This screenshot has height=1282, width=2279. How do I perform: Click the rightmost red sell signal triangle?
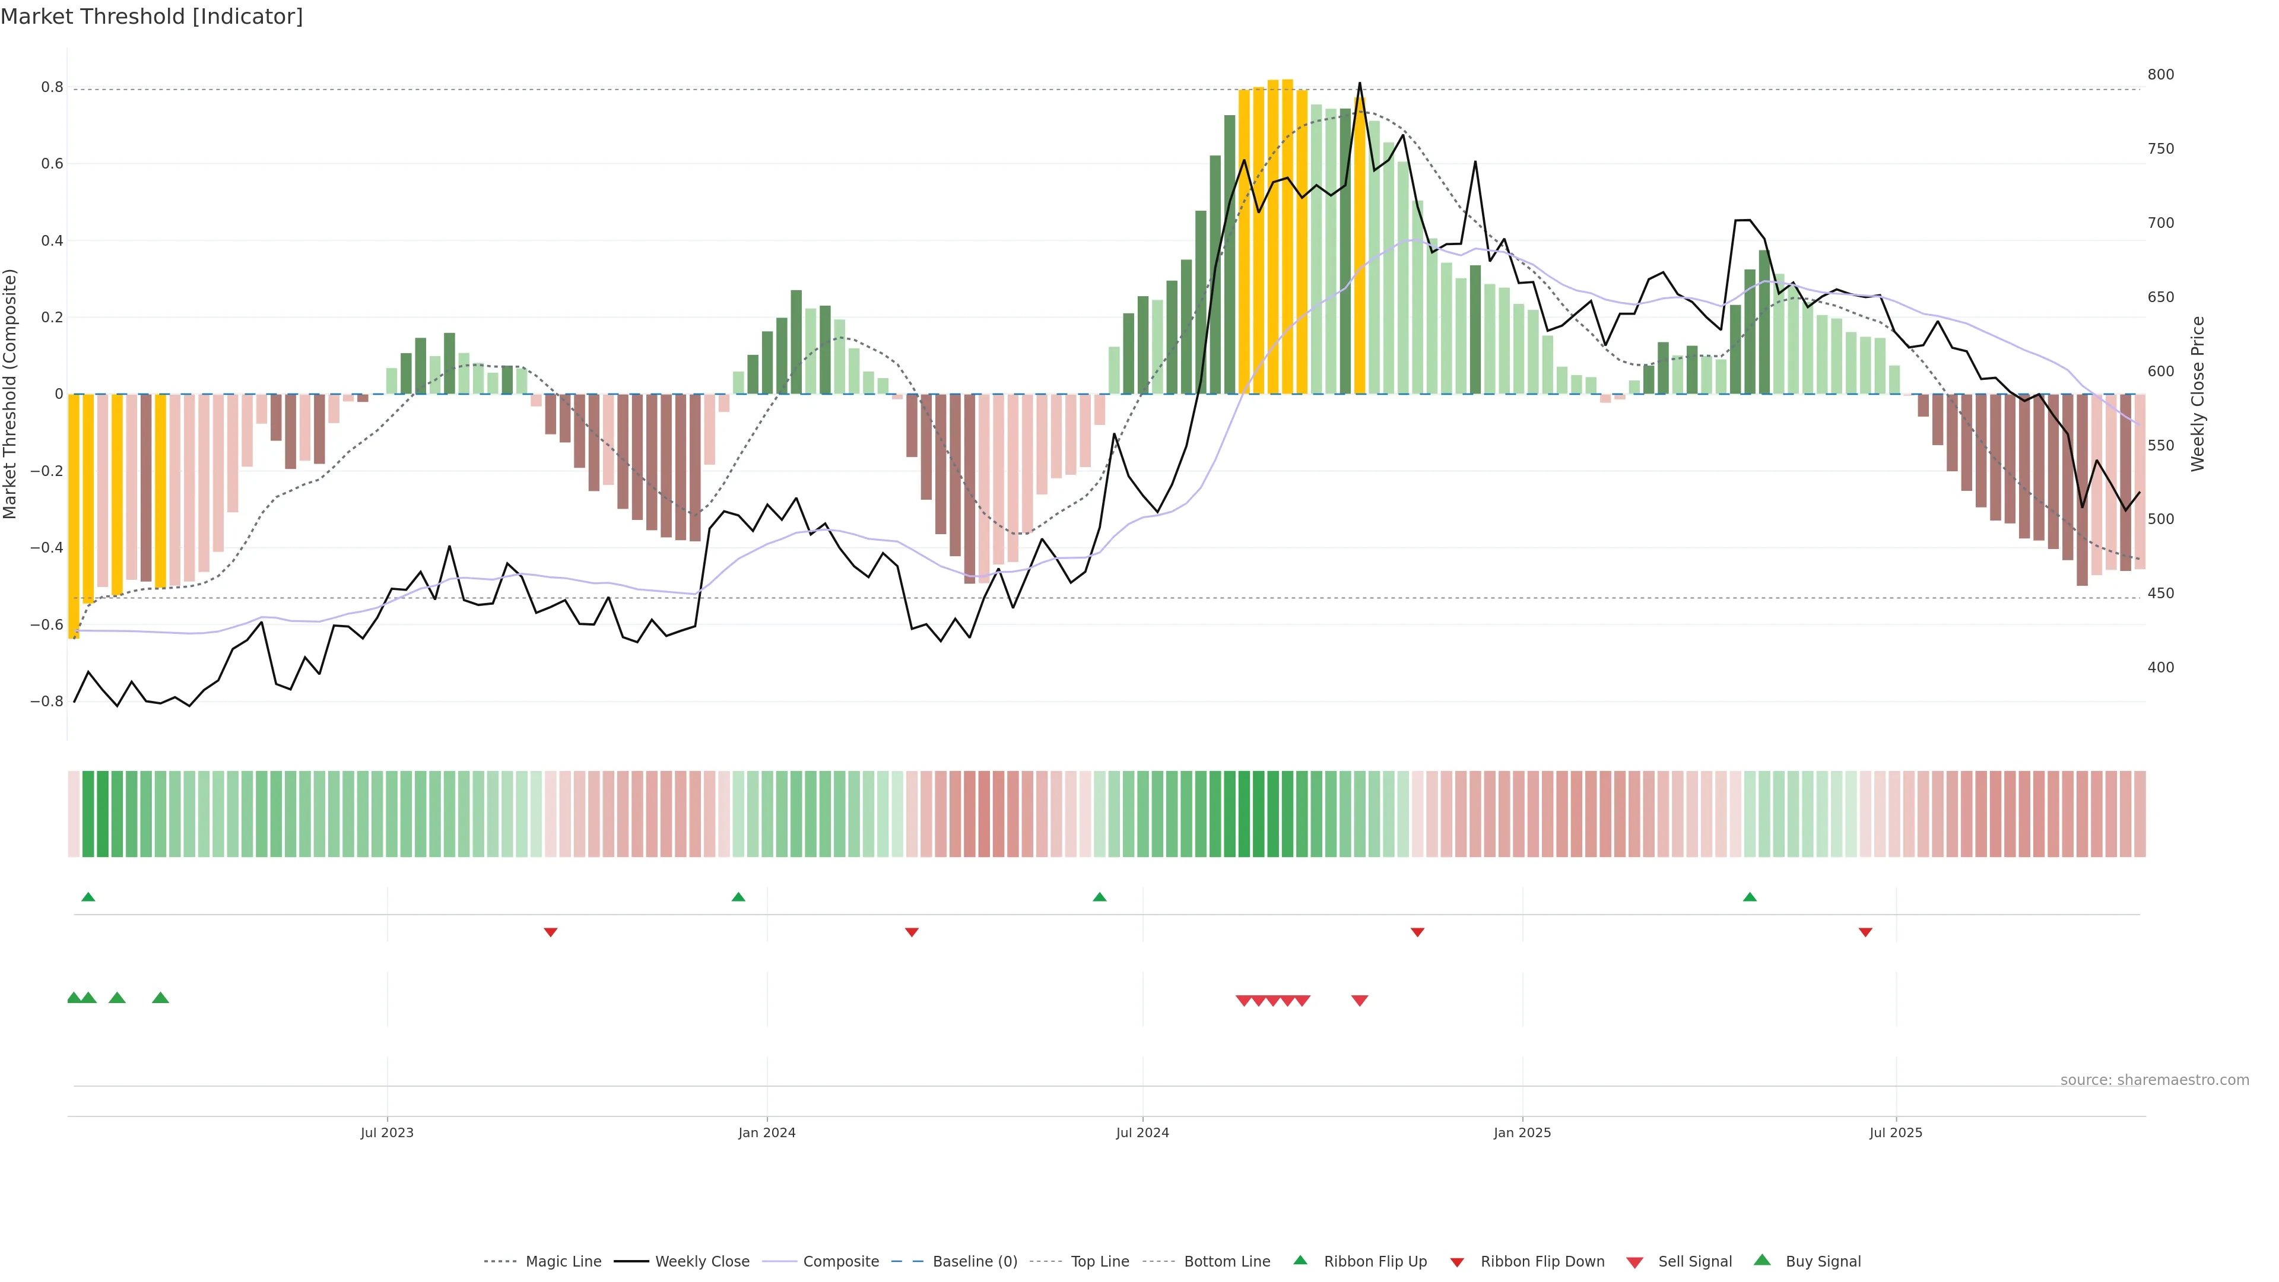coord(1360,1001)
